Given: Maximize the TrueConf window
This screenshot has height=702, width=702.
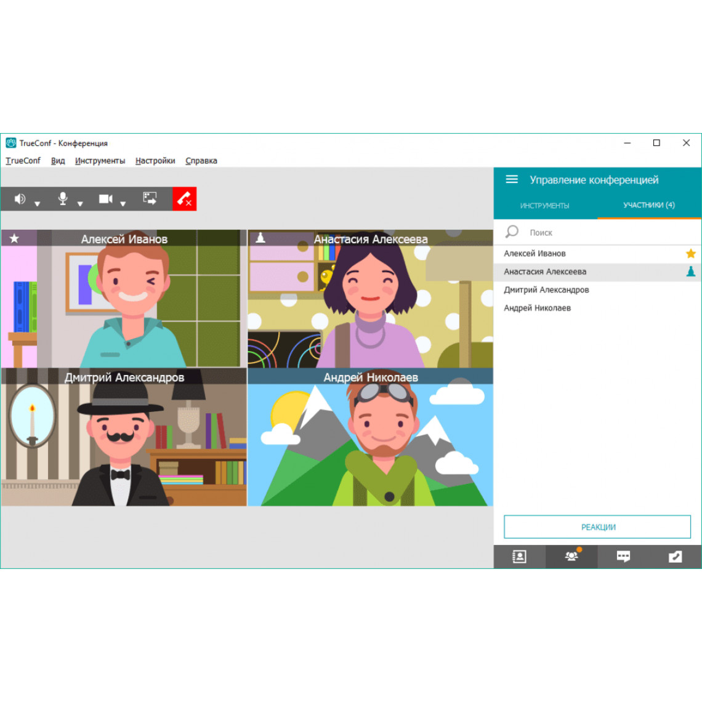Looking at the screenshot, I should tap(656, 143).
